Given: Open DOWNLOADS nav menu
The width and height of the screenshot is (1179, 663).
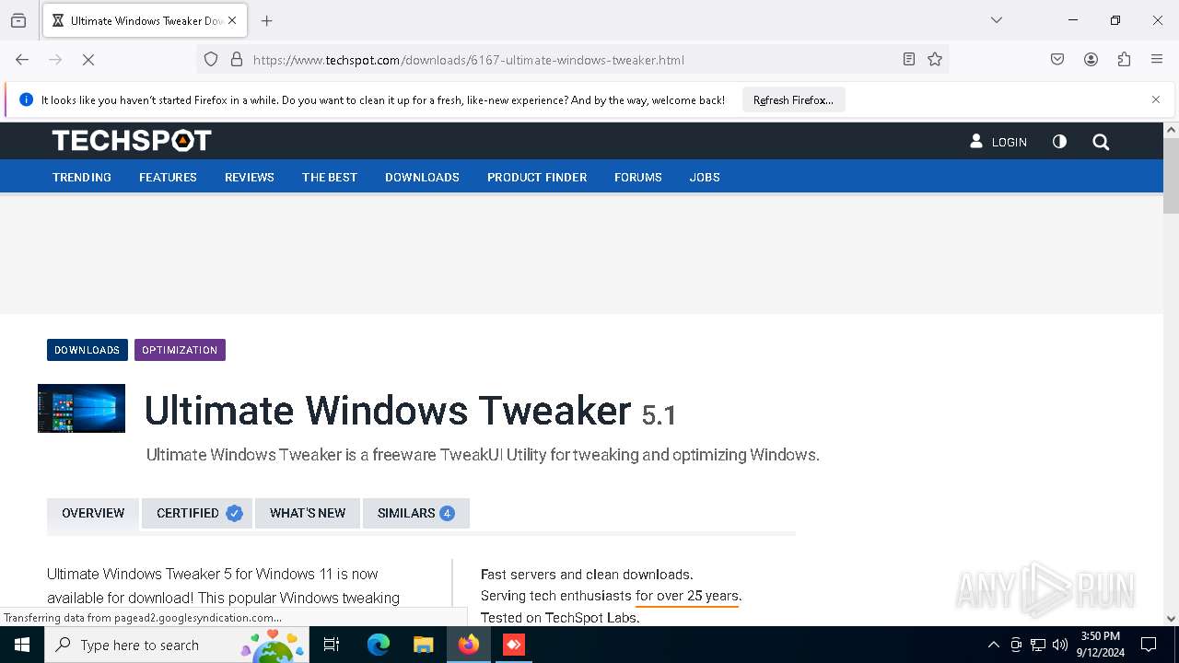Looking at the screenshot, I should 422,177.
